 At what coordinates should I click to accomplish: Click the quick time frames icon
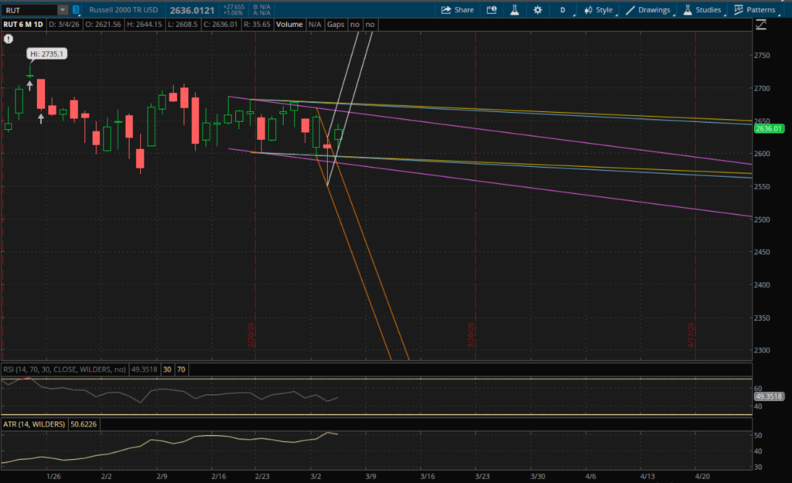(x=491, y=10)
